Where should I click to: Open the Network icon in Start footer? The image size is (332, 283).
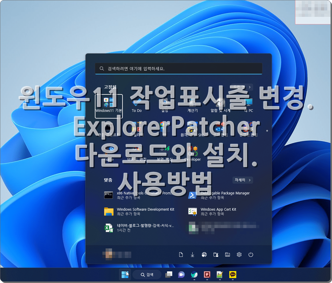[x=204, y=255]
